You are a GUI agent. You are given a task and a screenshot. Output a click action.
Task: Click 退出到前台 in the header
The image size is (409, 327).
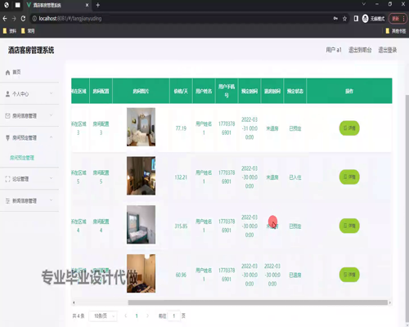click(360, 50)
